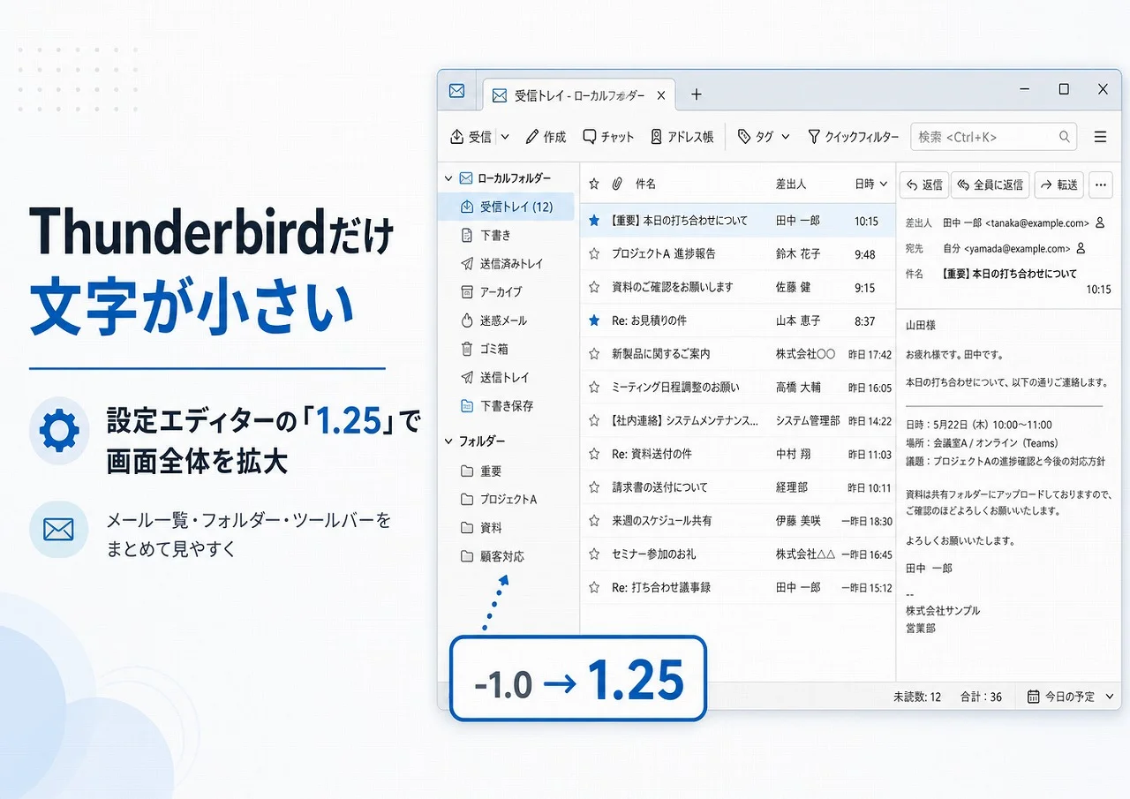Image resolution: width=1130 pixels, height=799 pixels.
Task: Open the three-dot more actions menu
Action: pyautogui.click(x=1100, y=185)
